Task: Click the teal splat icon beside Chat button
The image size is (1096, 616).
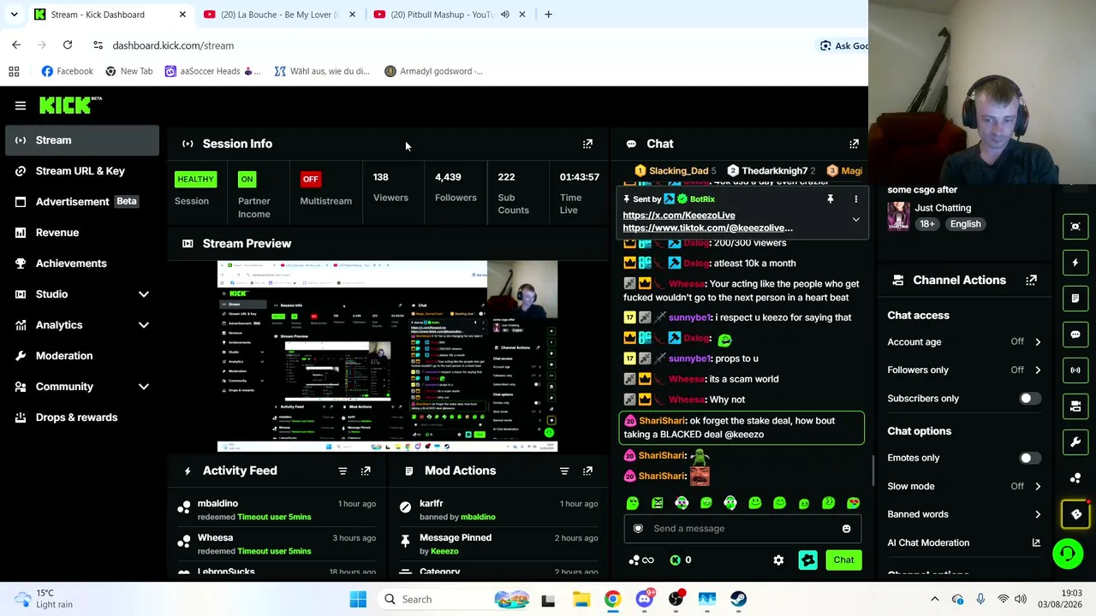Action: pos(807,560)
